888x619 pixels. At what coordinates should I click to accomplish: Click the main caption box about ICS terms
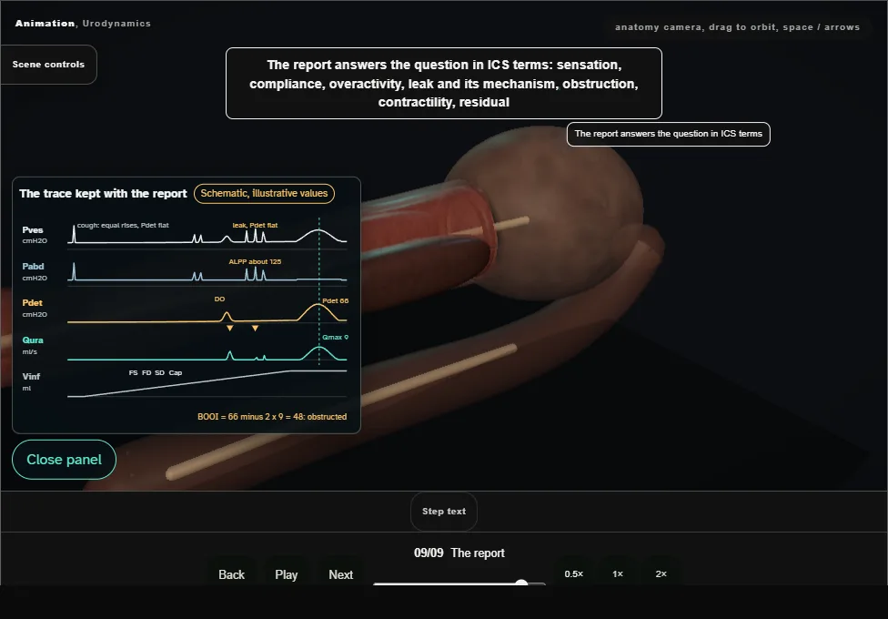pyautogui.click(x=444, y=84)
